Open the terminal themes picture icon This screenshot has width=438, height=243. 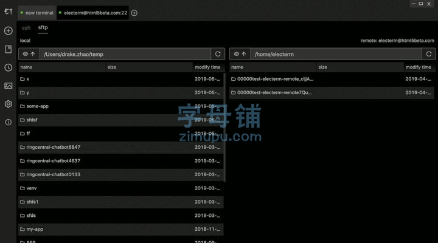click(8, 86)
